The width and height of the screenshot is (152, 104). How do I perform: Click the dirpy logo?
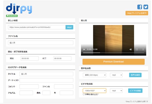(19, 9)
